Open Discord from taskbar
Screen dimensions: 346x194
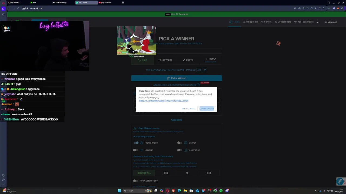[x=227, y=191]
